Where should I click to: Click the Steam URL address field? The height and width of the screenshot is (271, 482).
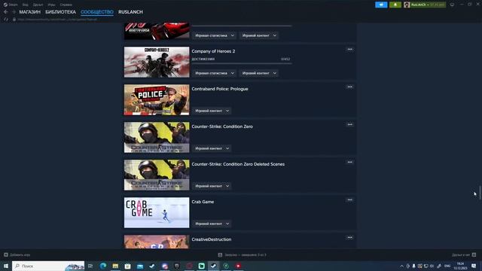point(57,19)
